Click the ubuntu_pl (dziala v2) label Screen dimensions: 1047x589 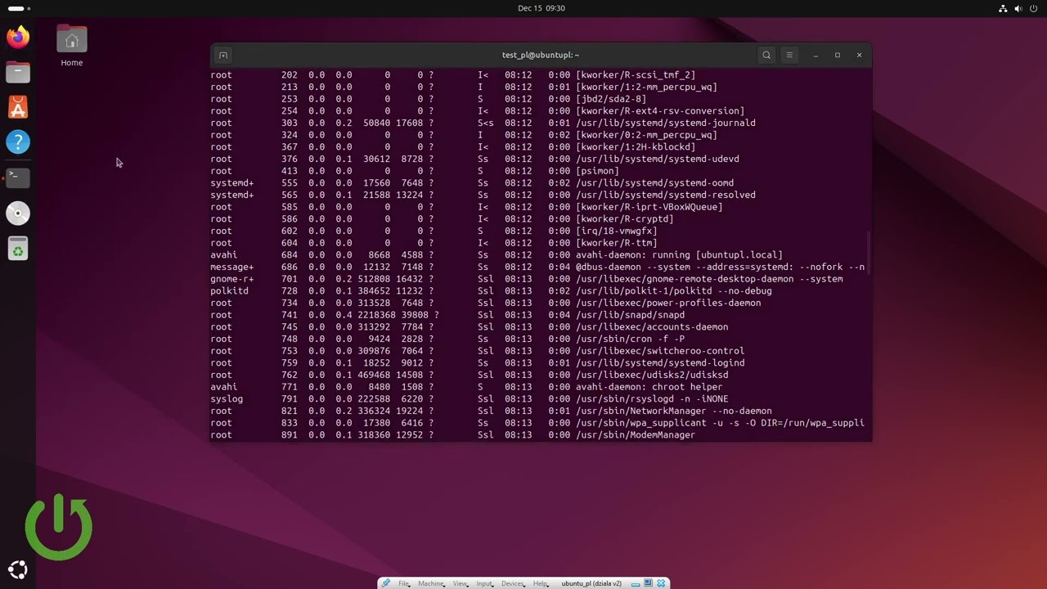coord(591,583)
